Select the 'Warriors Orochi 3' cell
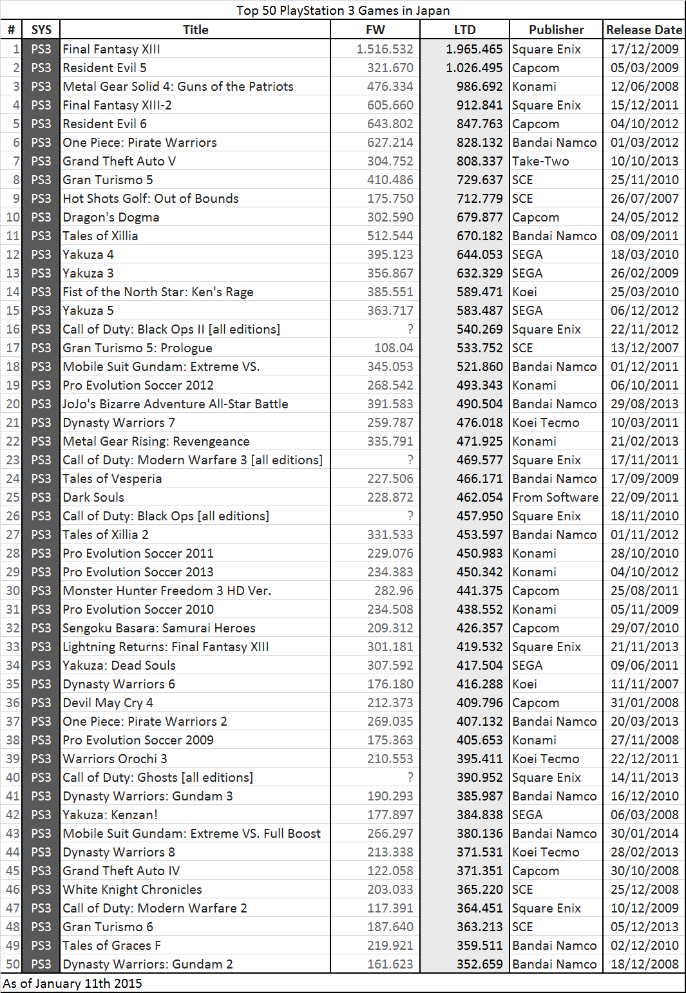 pyautogui.click(x=195, y=759)
